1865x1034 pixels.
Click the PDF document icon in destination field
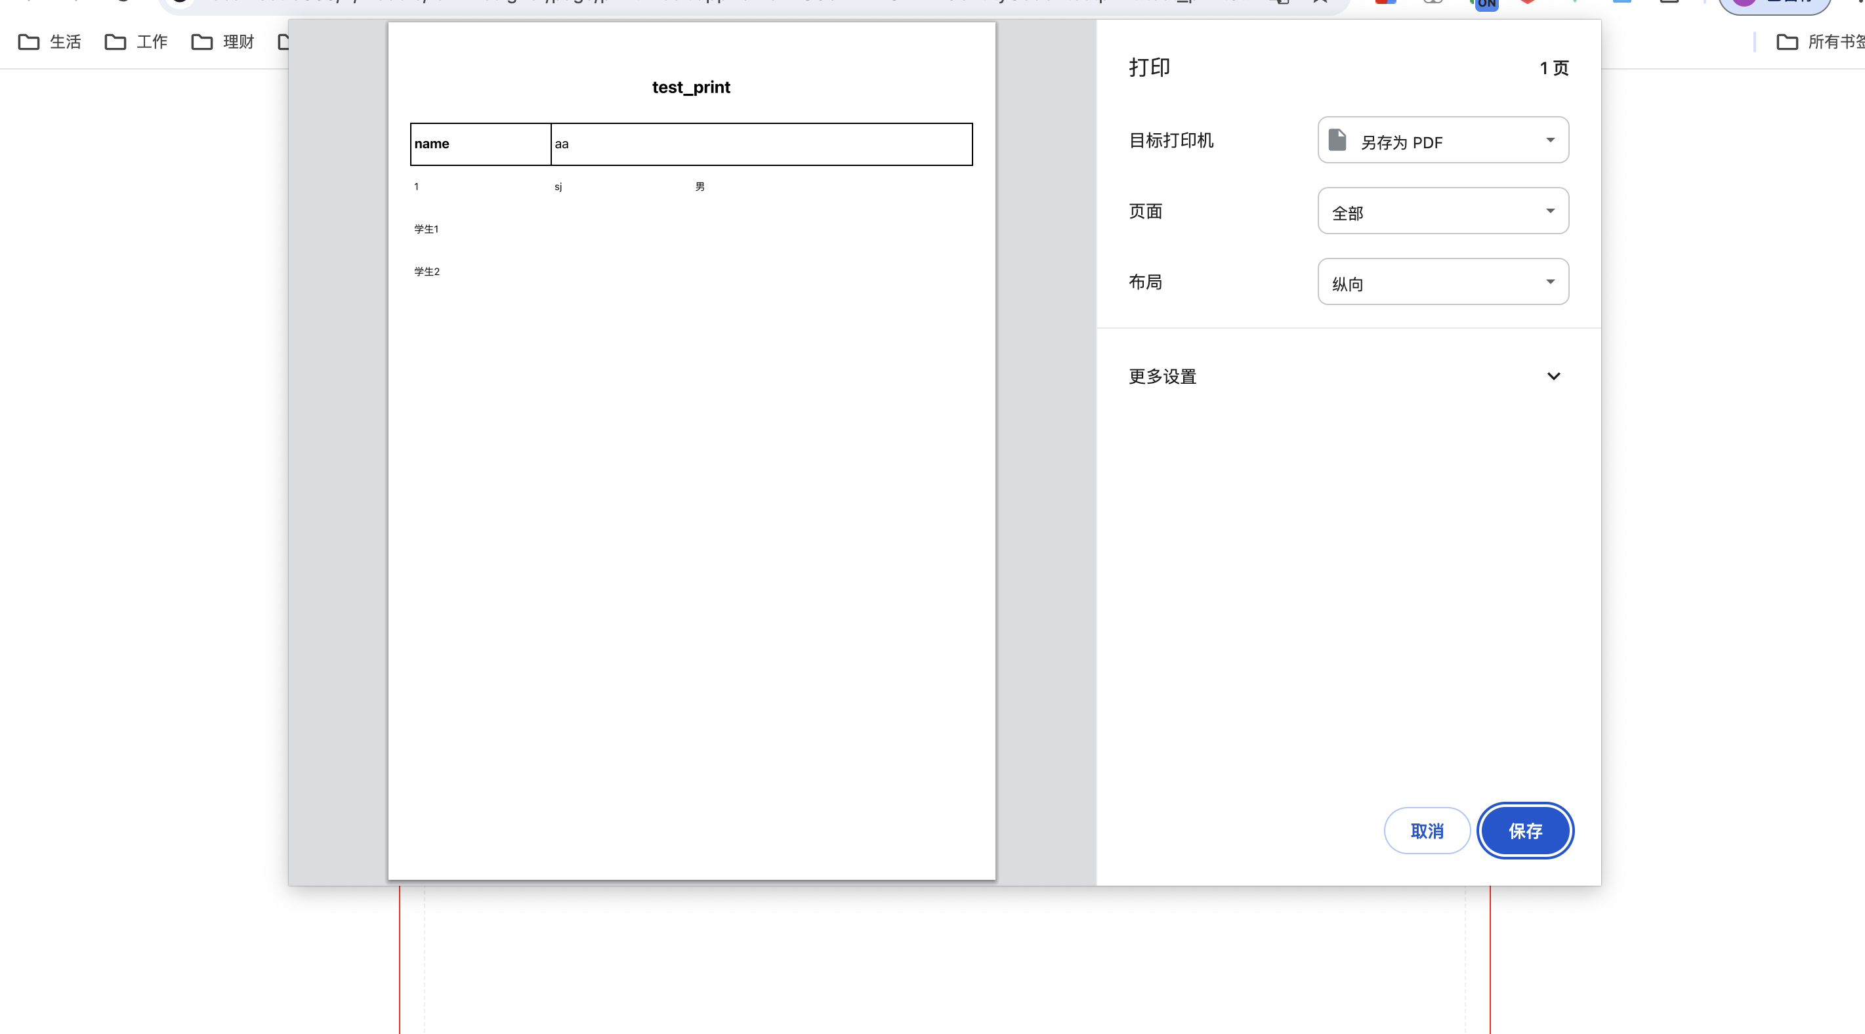1337,140
